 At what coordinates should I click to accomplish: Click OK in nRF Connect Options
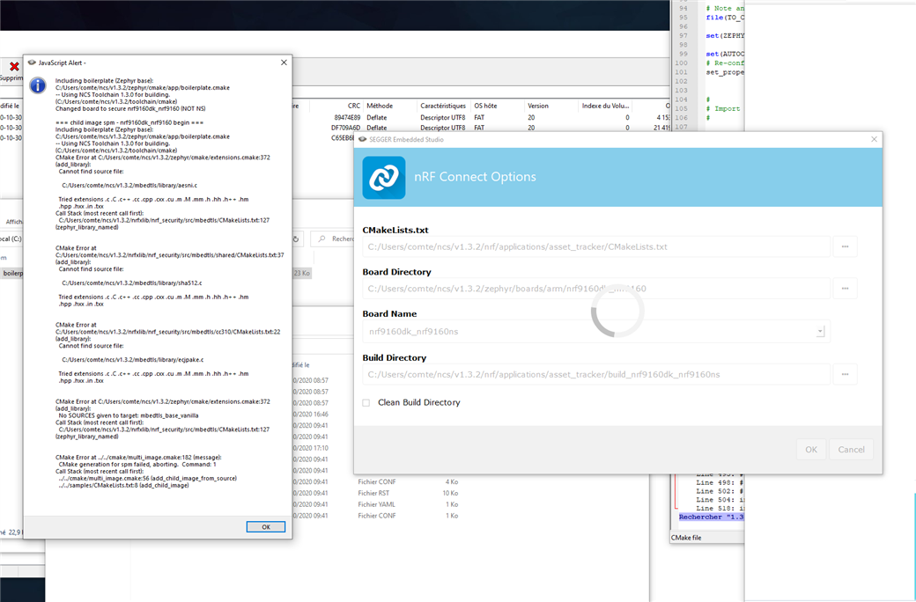pos(811,450)
